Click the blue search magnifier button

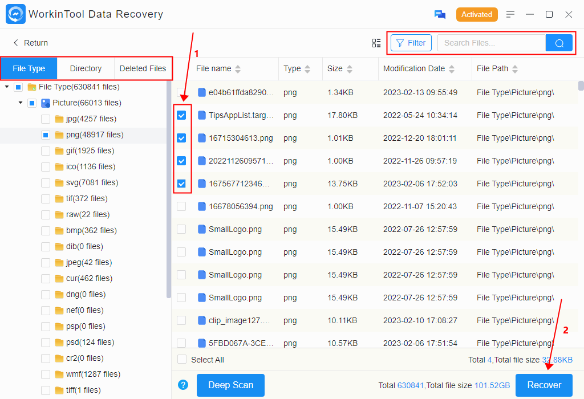click(x=559, y=43)
